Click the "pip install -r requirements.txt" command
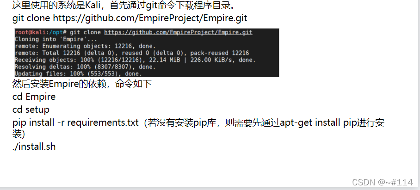Image resolution: width=420 pixels, height=190 pixels. [75, 123]
